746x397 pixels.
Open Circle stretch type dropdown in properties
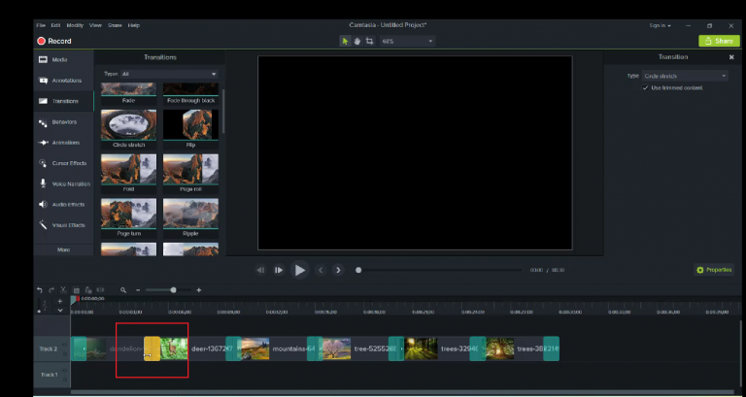685,76
